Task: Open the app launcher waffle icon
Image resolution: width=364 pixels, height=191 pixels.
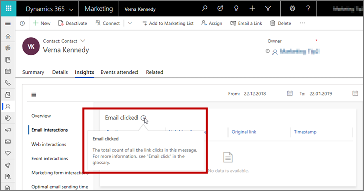Action: click(x=8, y=9)
